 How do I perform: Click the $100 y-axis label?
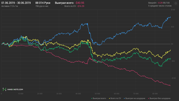pos(173,10)
